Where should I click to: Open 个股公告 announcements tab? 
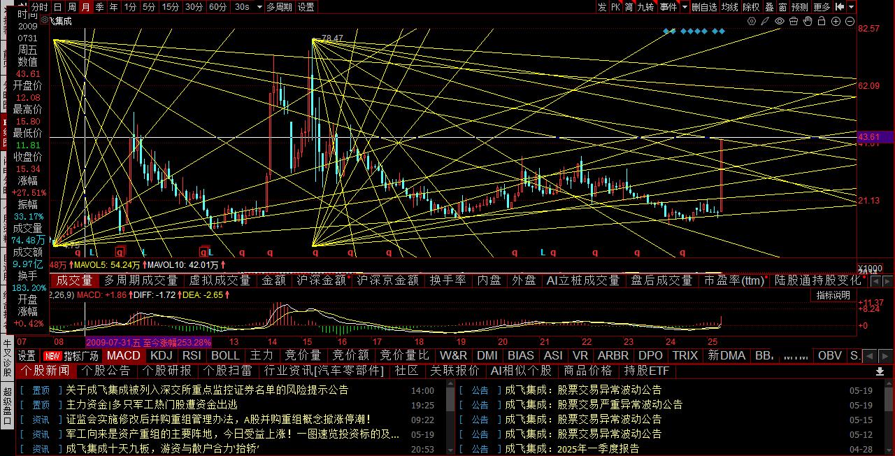point(106,371)
